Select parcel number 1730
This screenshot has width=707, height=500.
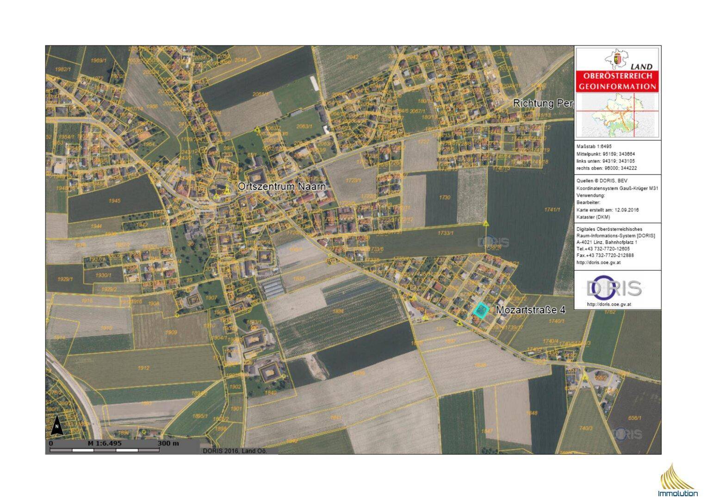click(x=444, y=198)
